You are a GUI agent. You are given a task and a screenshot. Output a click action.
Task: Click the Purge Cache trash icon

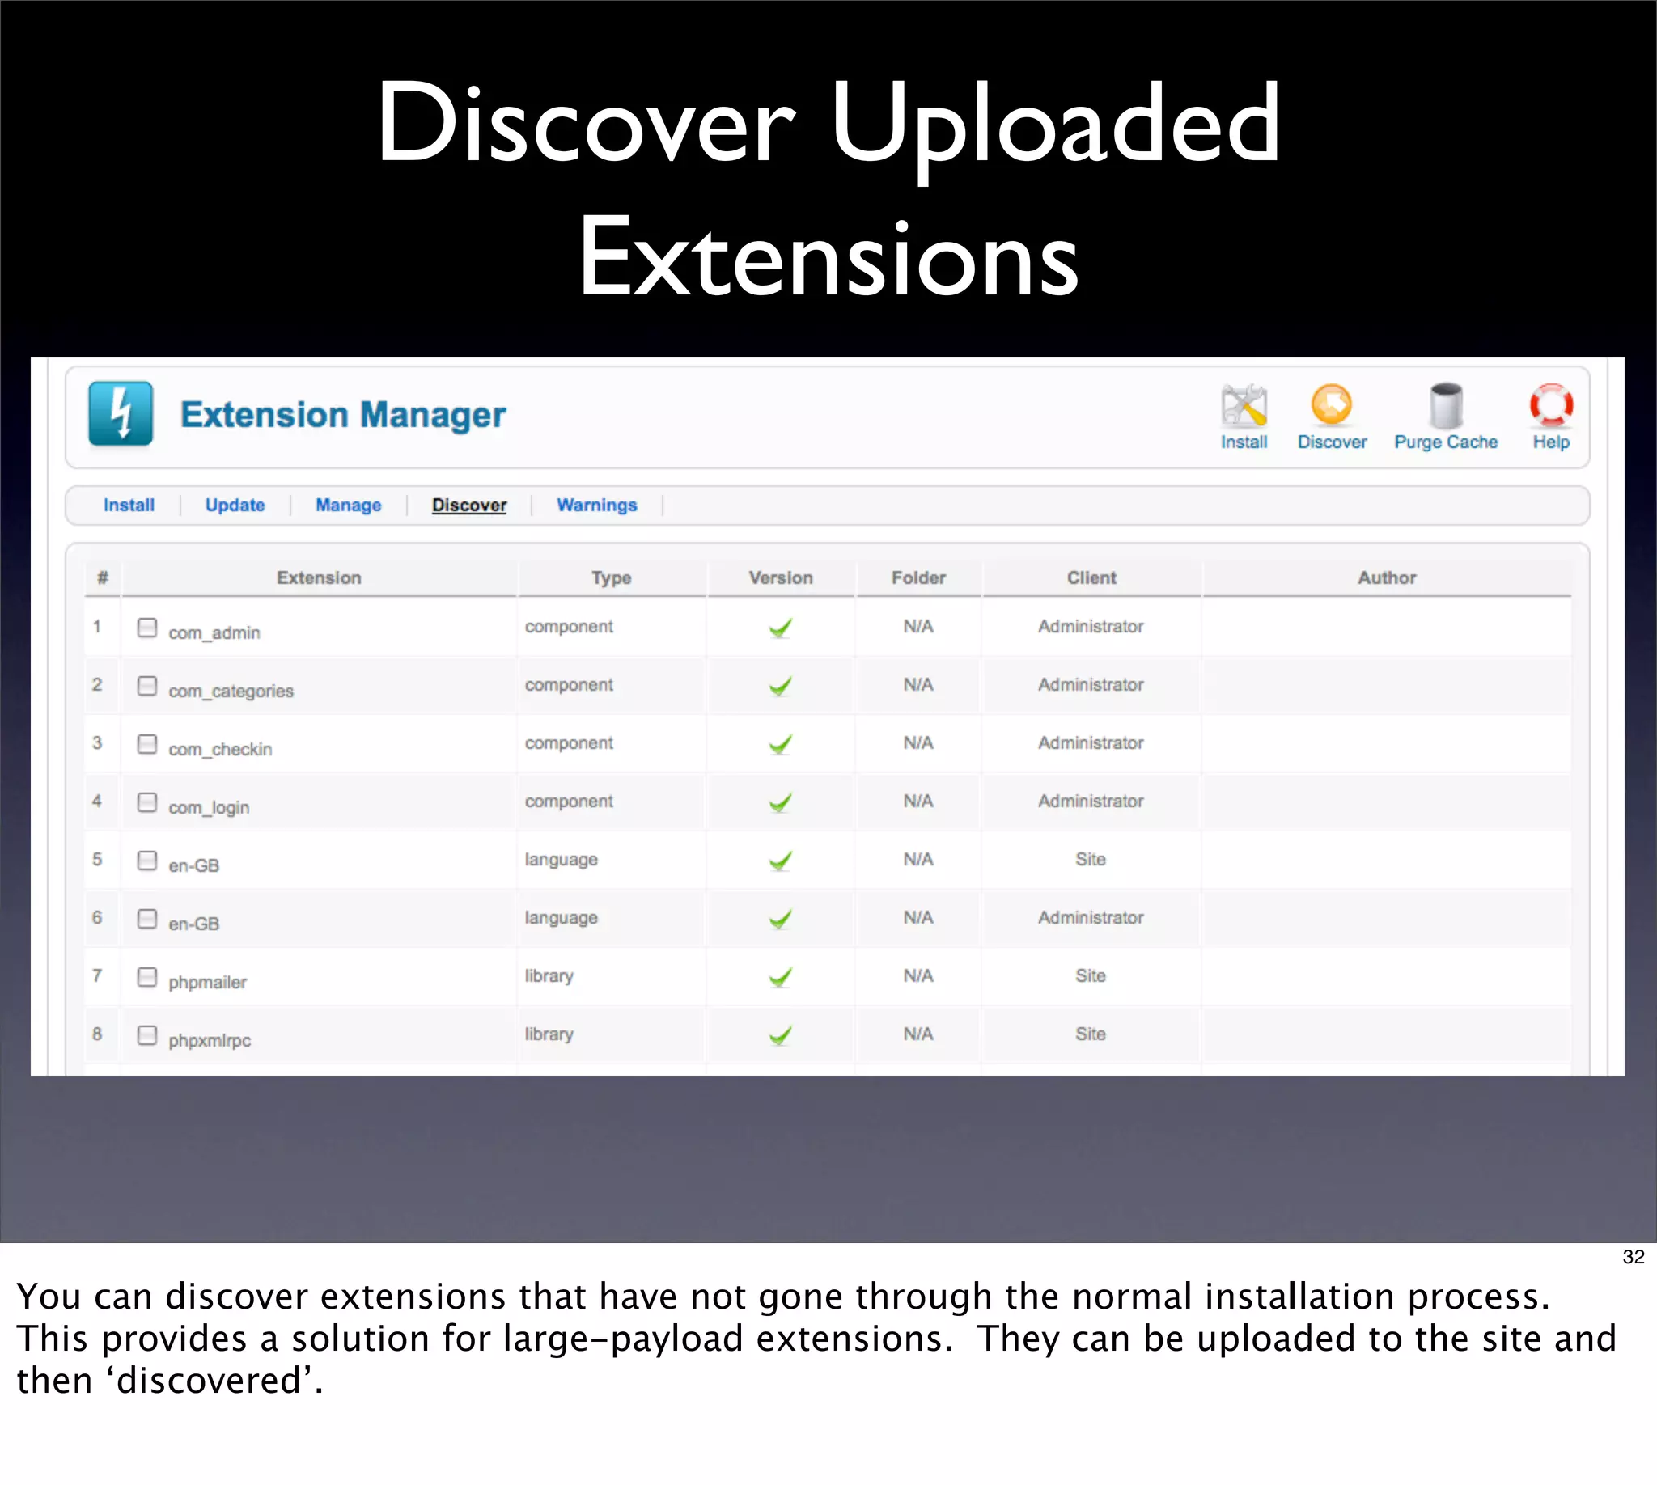click(x=1446, y=405)
